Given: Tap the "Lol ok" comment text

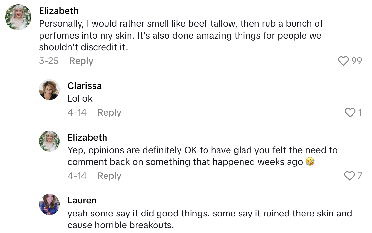Looking at the screenshot, I should (80, 99).
